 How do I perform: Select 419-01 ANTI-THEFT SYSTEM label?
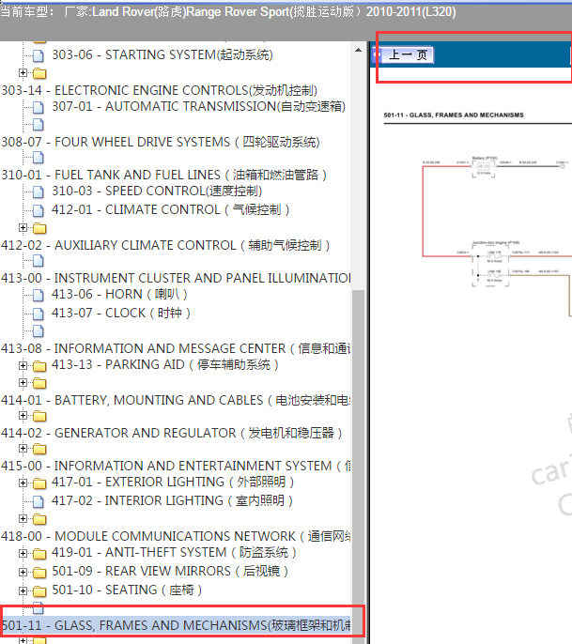pyautogui.click(x=175, y=552)
